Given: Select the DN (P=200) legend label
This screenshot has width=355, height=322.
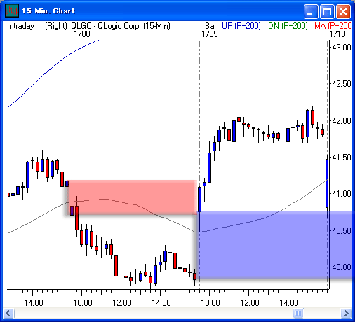Looking at the screenshot, I should tap(288, 26).
